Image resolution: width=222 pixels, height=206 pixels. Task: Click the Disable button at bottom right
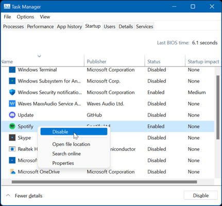[201, 195]
